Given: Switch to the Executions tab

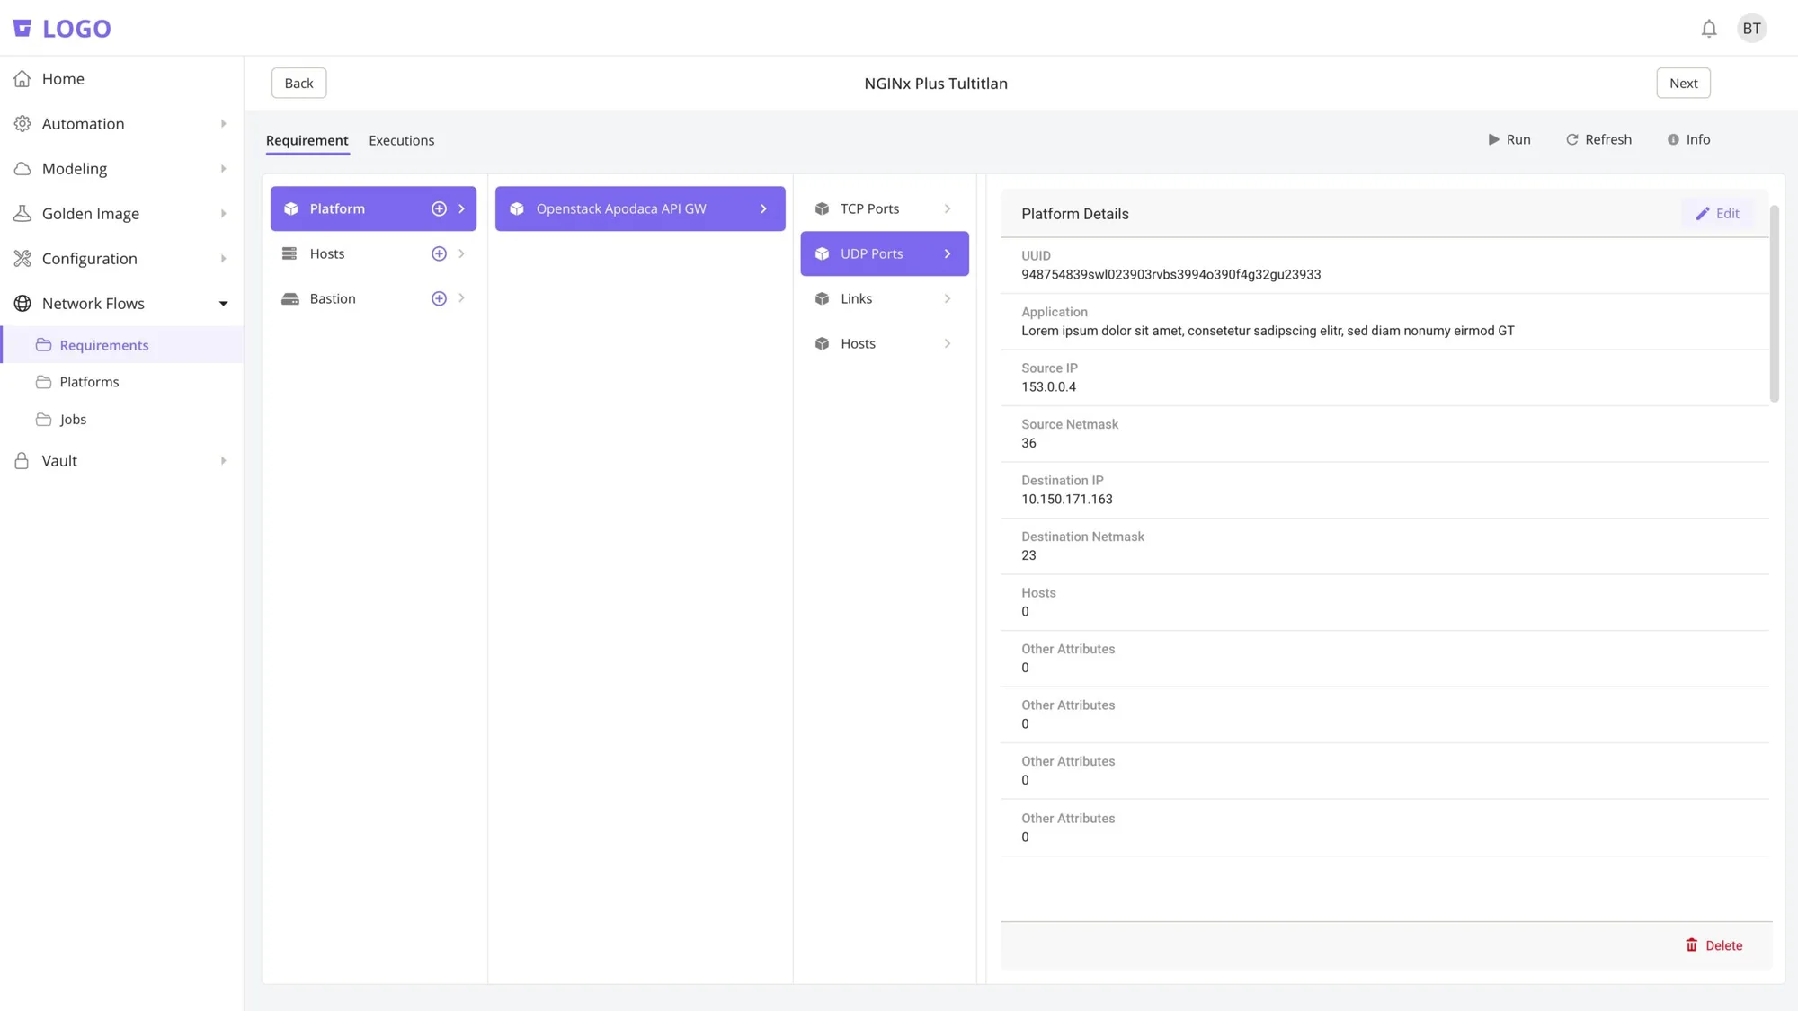Looking at the screenshot, I should (x=401, y=140).
